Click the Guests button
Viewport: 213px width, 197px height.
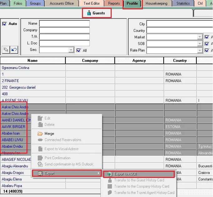[97, 13]
